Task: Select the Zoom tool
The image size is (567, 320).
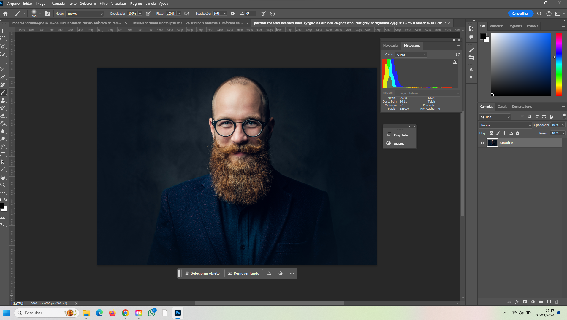Action: (3, 185)
